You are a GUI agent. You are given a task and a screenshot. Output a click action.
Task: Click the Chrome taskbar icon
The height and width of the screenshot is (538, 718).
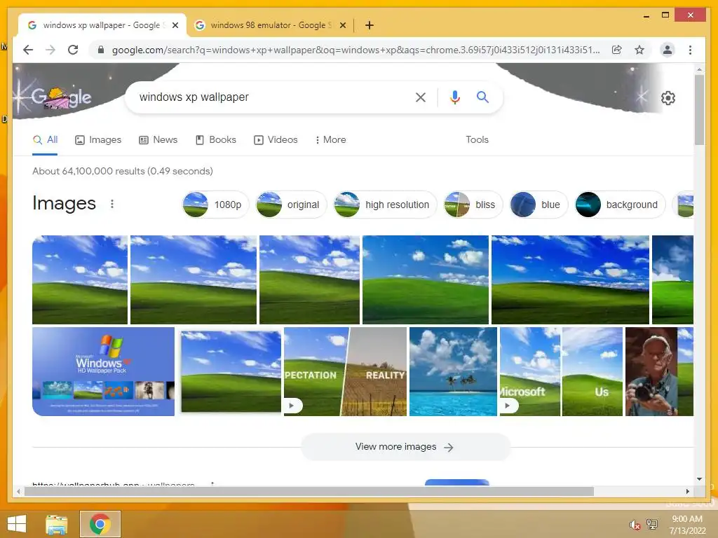point(100,524)
